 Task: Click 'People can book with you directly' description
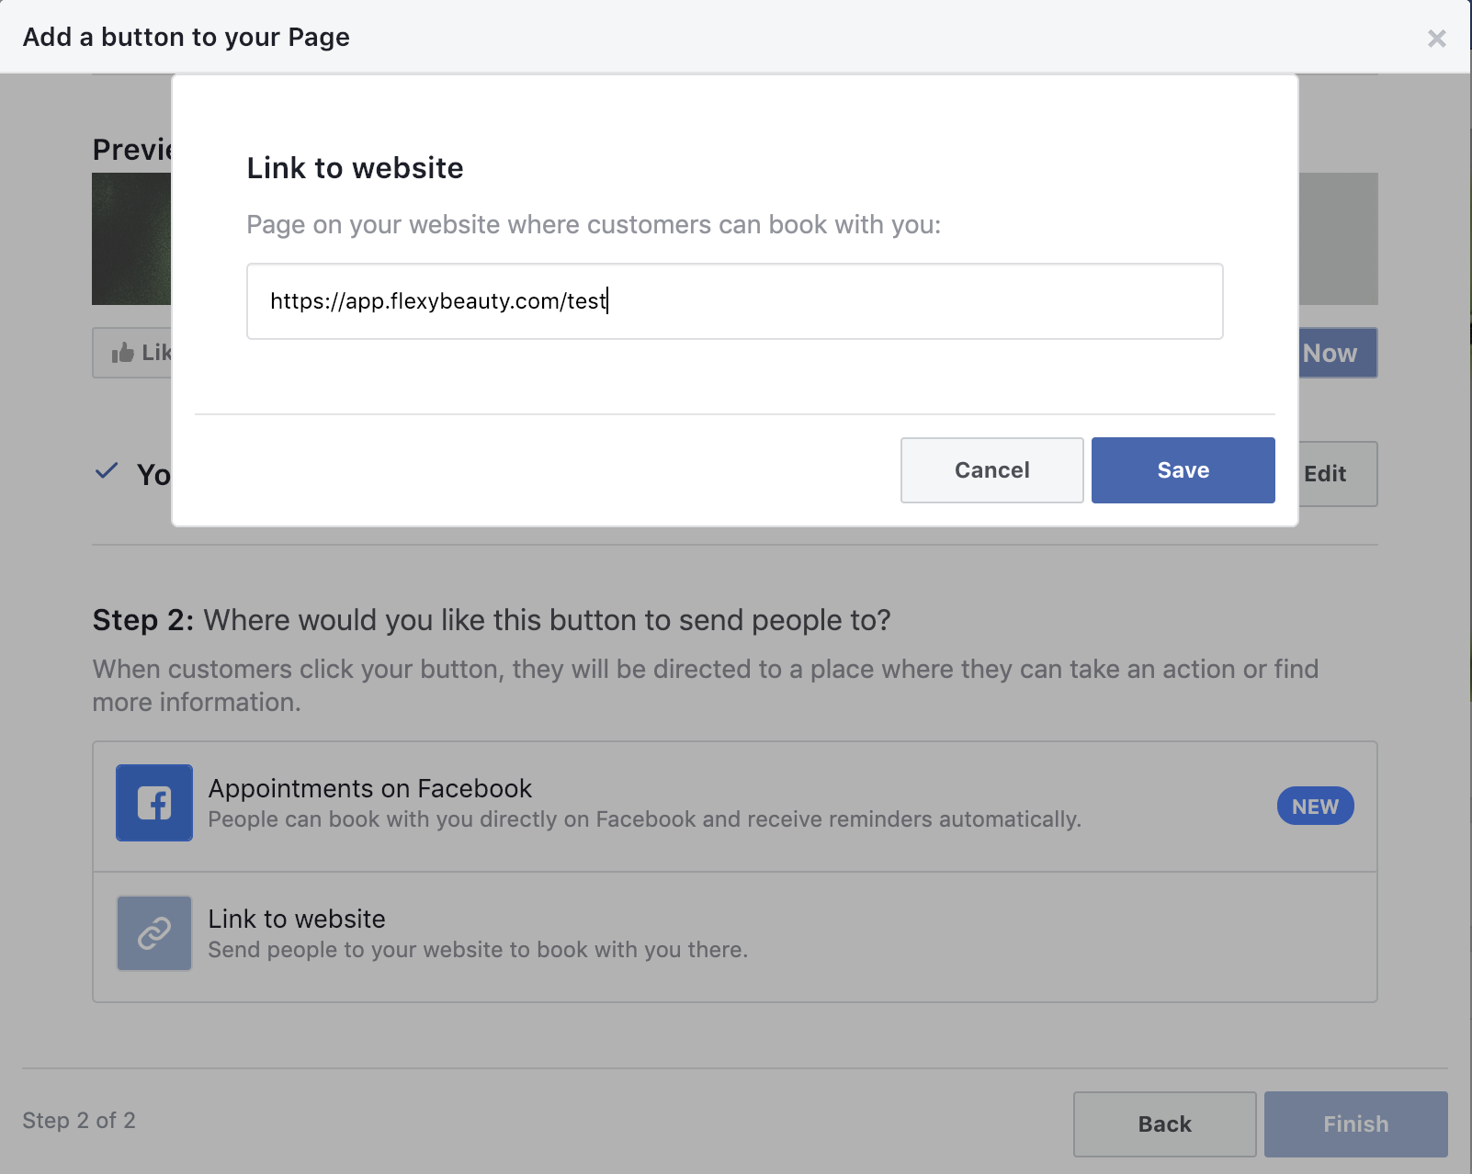tap(644, 819)
